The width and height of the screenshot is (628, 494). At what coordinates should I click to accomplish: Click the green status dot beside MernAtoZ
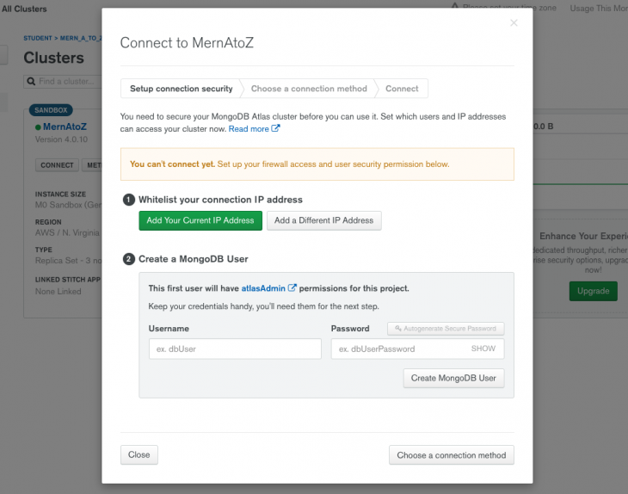38,127
